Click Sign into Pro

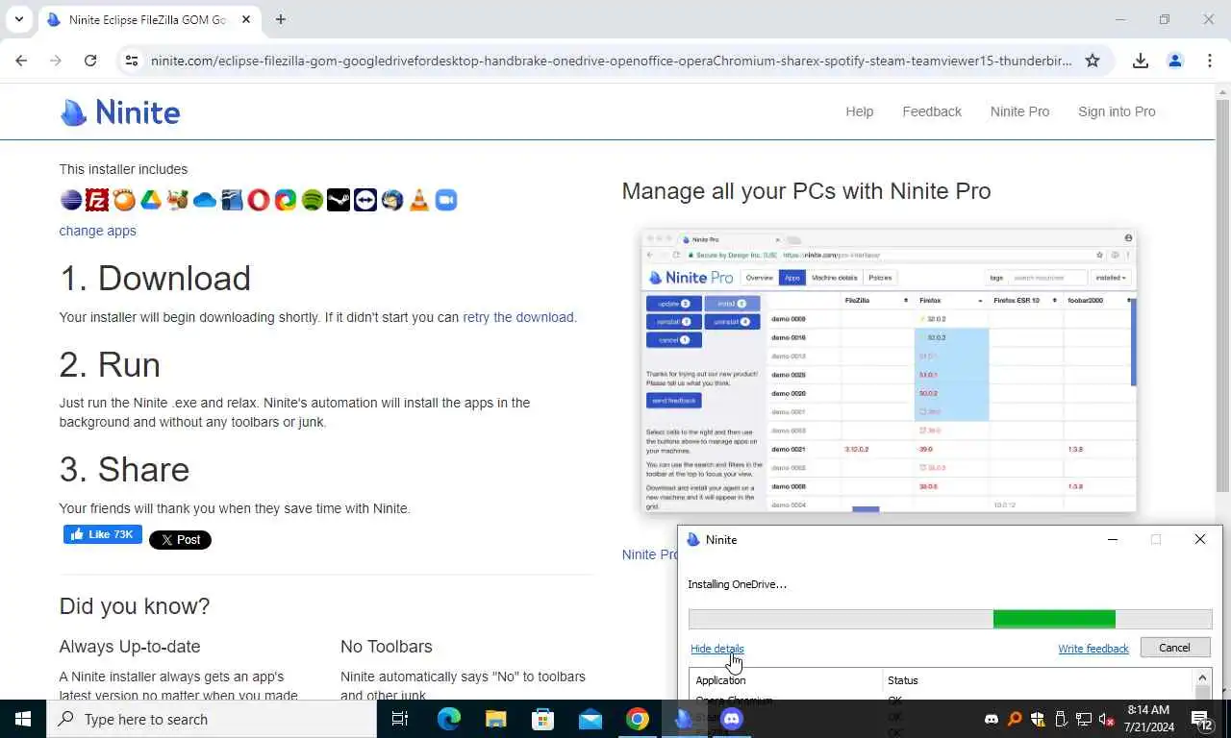point(1117,111)
